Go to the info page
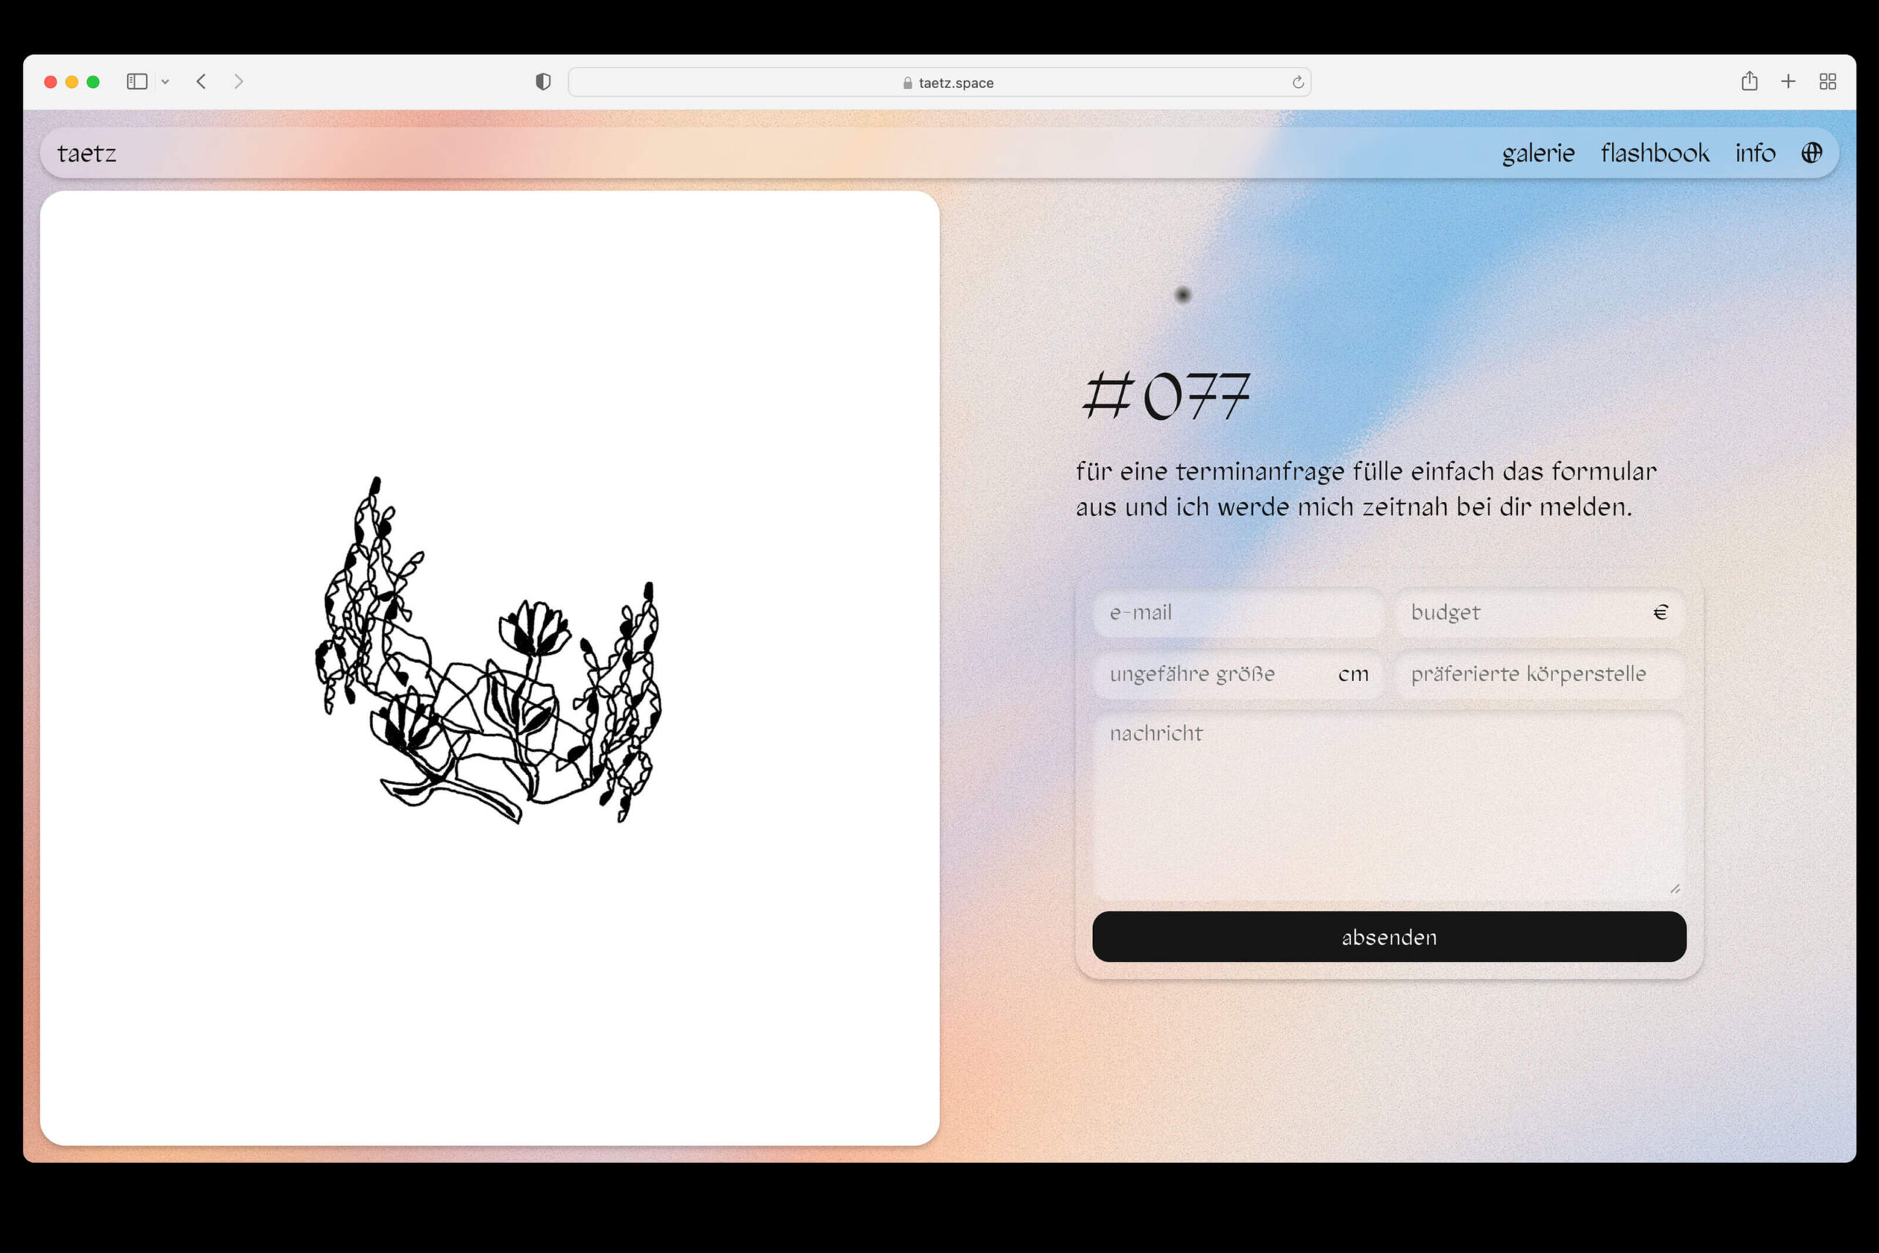 coord(1754,153)
